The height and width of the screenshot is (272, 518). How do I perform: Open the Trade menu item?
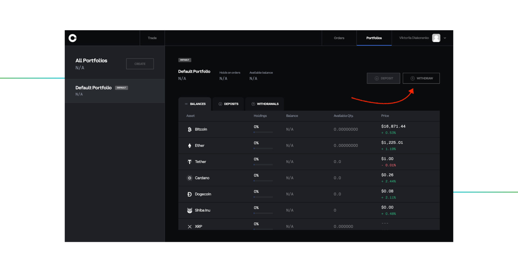pyautogui.click(x=152, y=38)
